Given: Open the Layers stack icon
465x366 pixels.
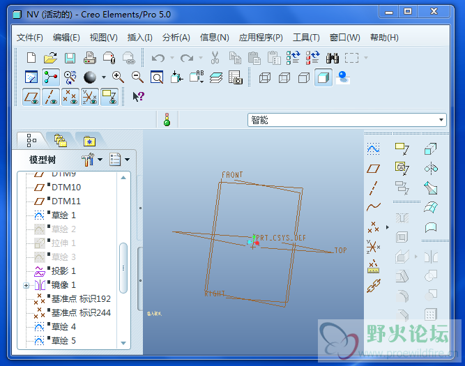Looking at the screenshot, I should (216, 77).
